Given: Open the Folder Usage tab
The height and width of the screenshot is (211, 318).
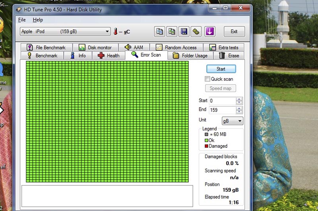Looking at the screenshot, I should coord(190,56).
